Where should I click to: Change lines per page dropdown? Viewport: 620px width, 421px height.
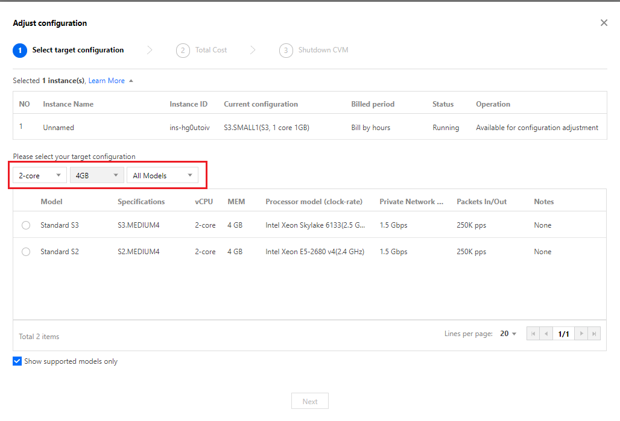coord(508,334)
